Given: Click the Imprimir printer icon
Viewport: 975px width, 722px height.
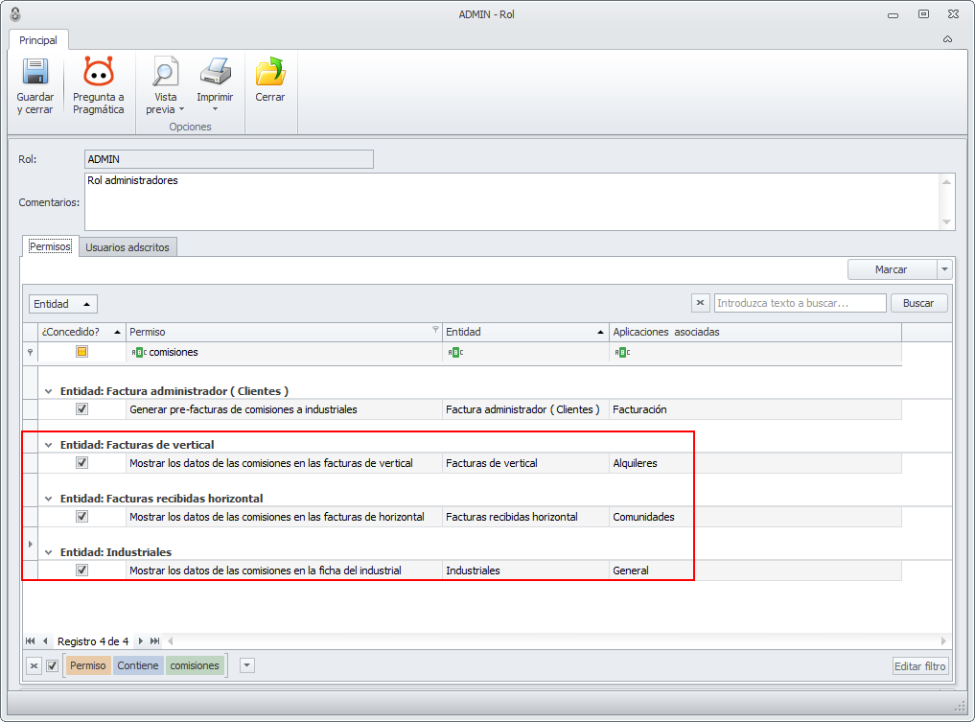Looking at the screenshot, I should click(x=215, y=72).
